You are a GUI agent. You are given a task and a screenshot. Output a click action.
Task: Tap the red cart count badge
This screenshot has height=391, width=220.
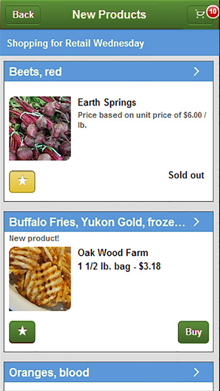coord(213,12)
